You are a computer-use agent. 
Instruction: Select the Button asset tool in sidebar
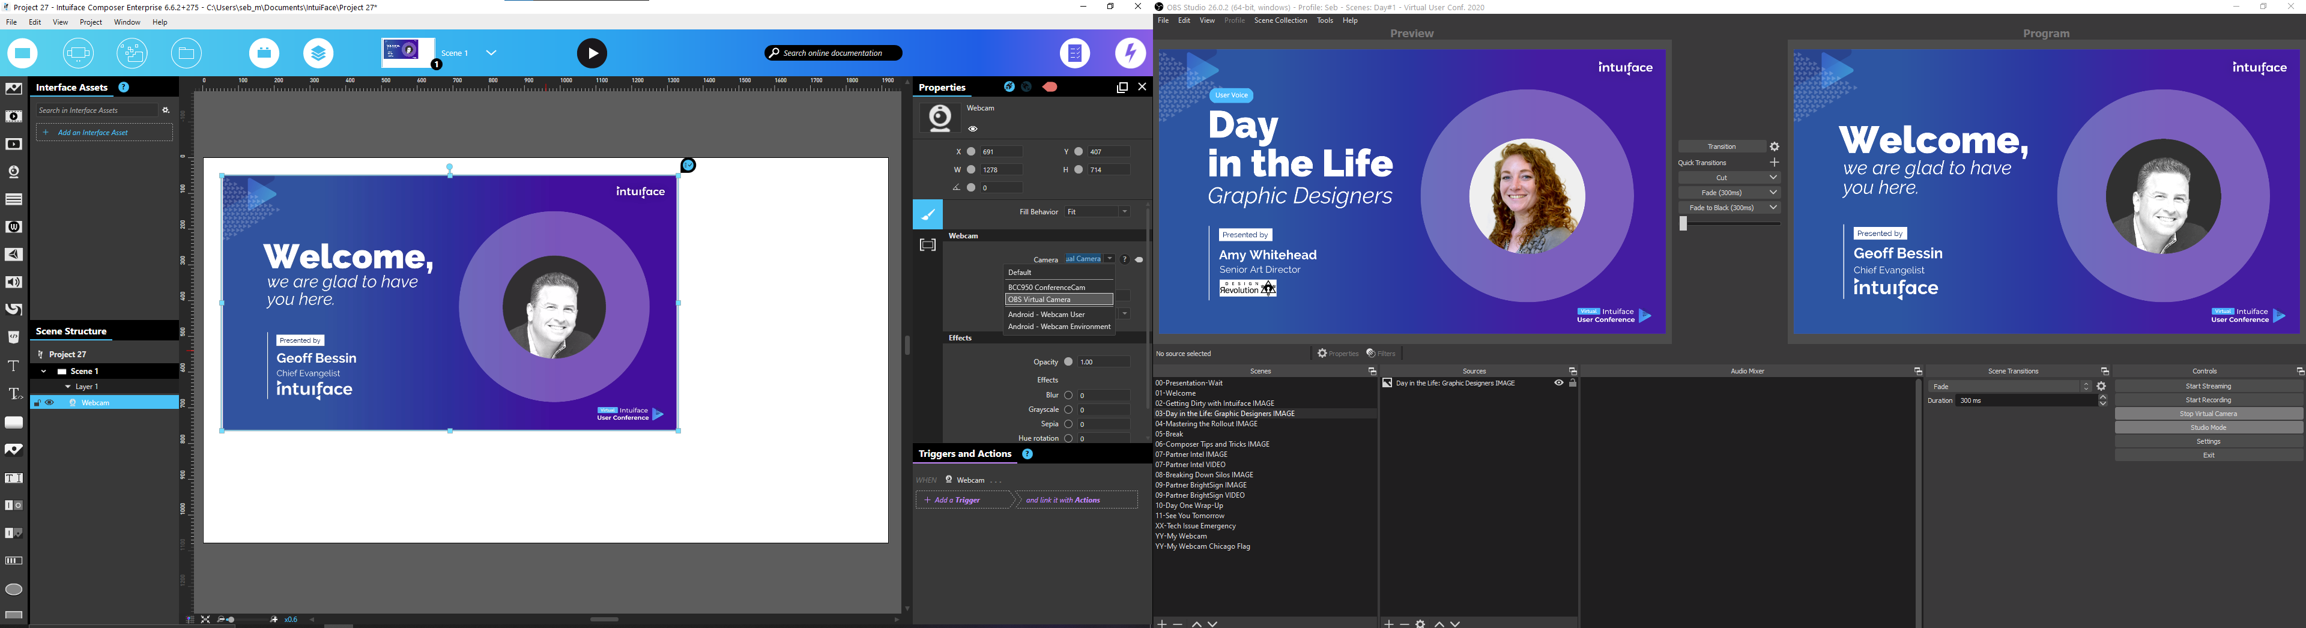pos(13,422)
